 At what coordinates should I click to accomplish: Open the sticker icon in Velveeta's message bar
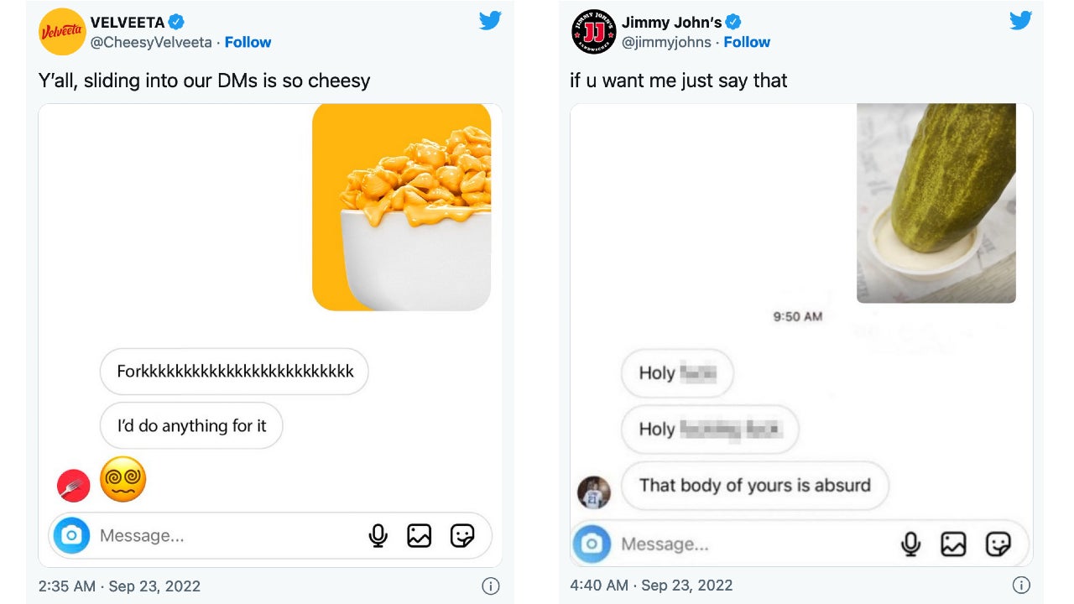pos(461,535)
